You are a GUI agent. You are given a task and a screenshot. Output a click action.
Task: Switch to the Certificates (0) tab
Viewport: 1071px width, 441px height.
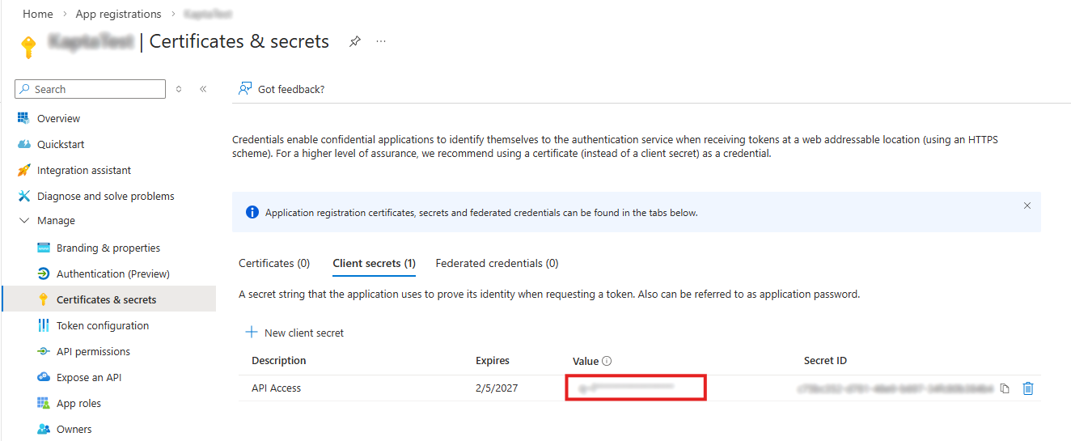pos(274,263)
